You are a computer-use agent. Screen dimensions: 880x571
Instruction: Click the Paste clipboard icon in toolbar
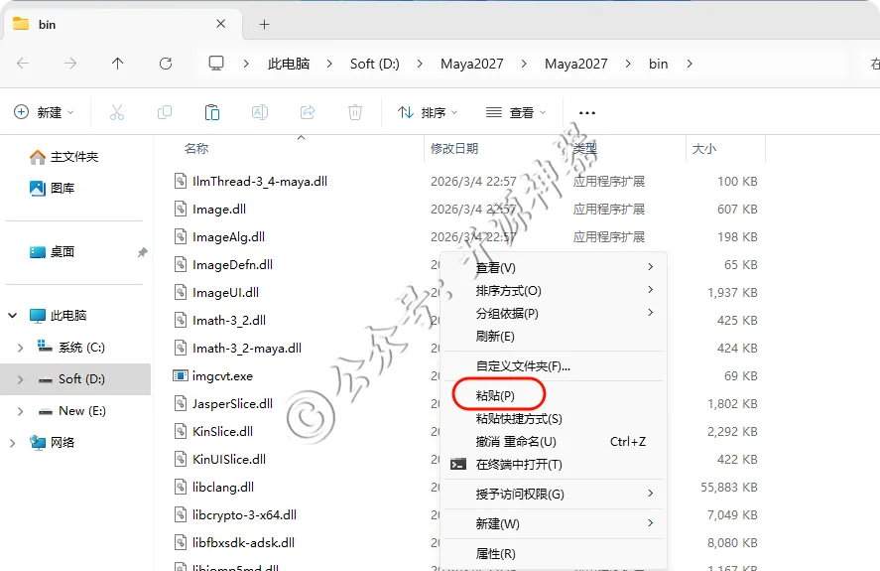coord(212,113)
